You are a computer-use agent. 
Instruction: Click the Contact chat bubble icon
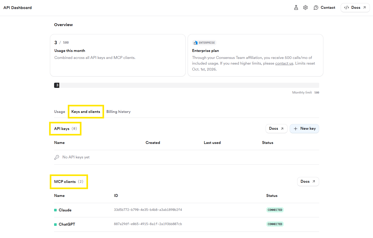[316, 8]
